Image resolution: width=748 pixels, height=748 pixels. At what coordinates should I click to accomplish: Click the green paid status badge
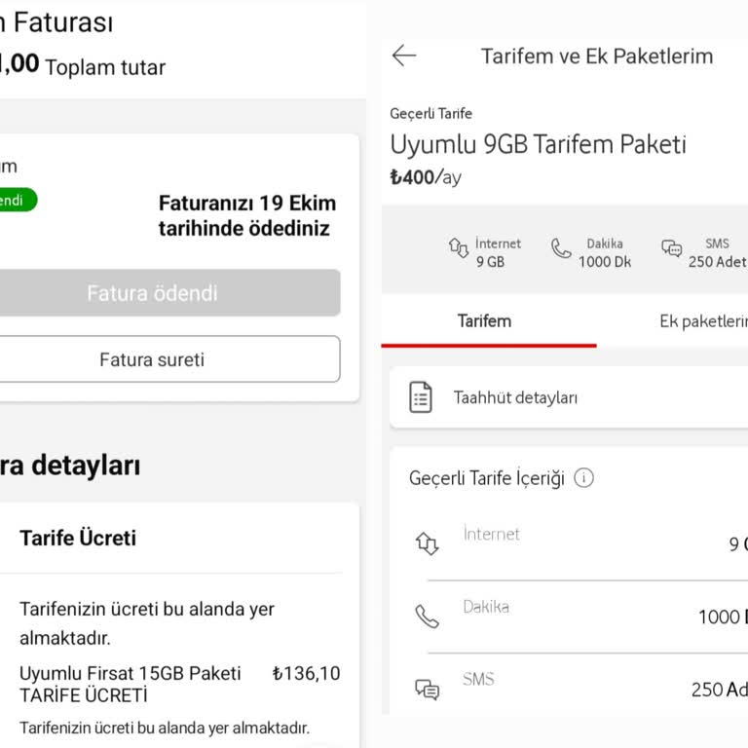19,200
